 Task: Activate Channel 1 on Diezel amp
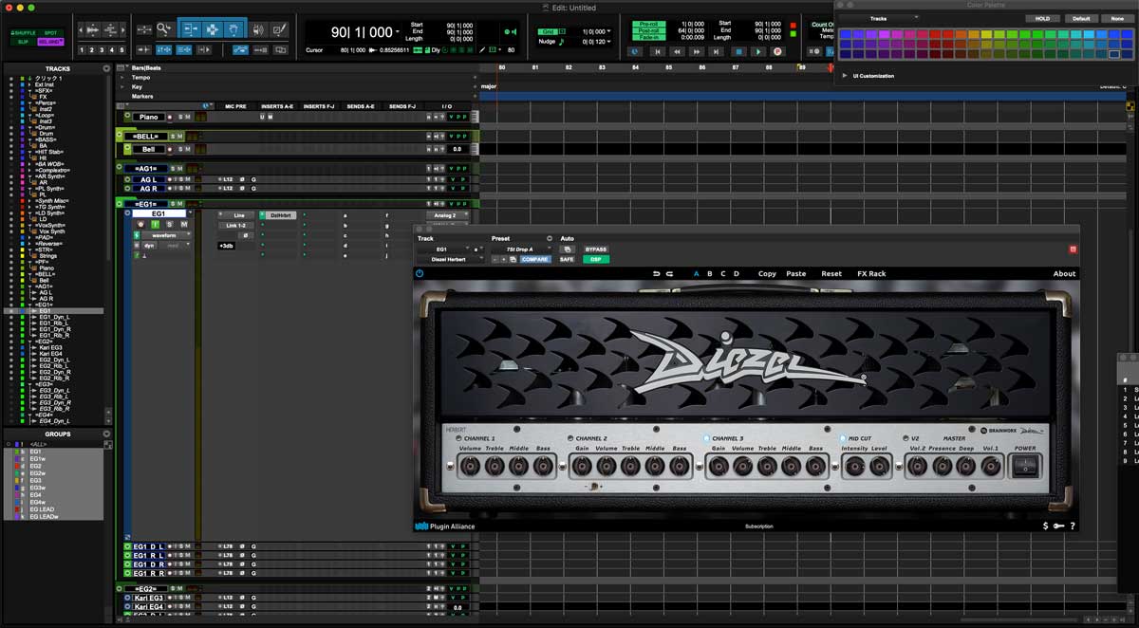458,438
